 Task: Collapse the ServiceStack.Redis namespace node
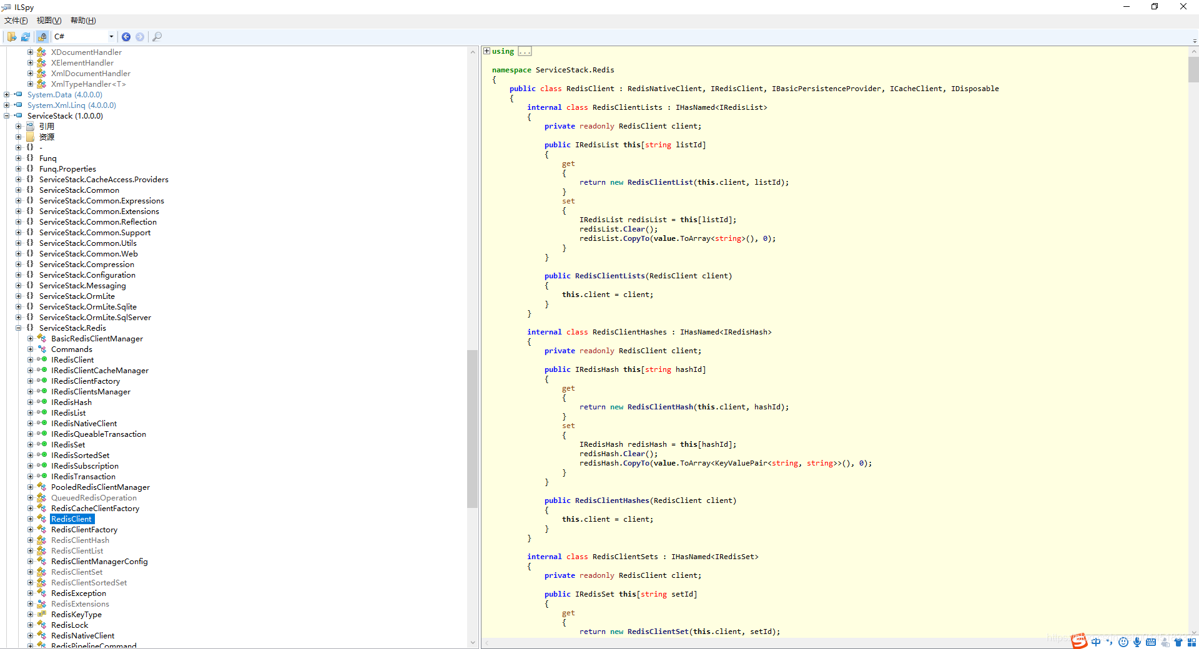pos(19,328)
